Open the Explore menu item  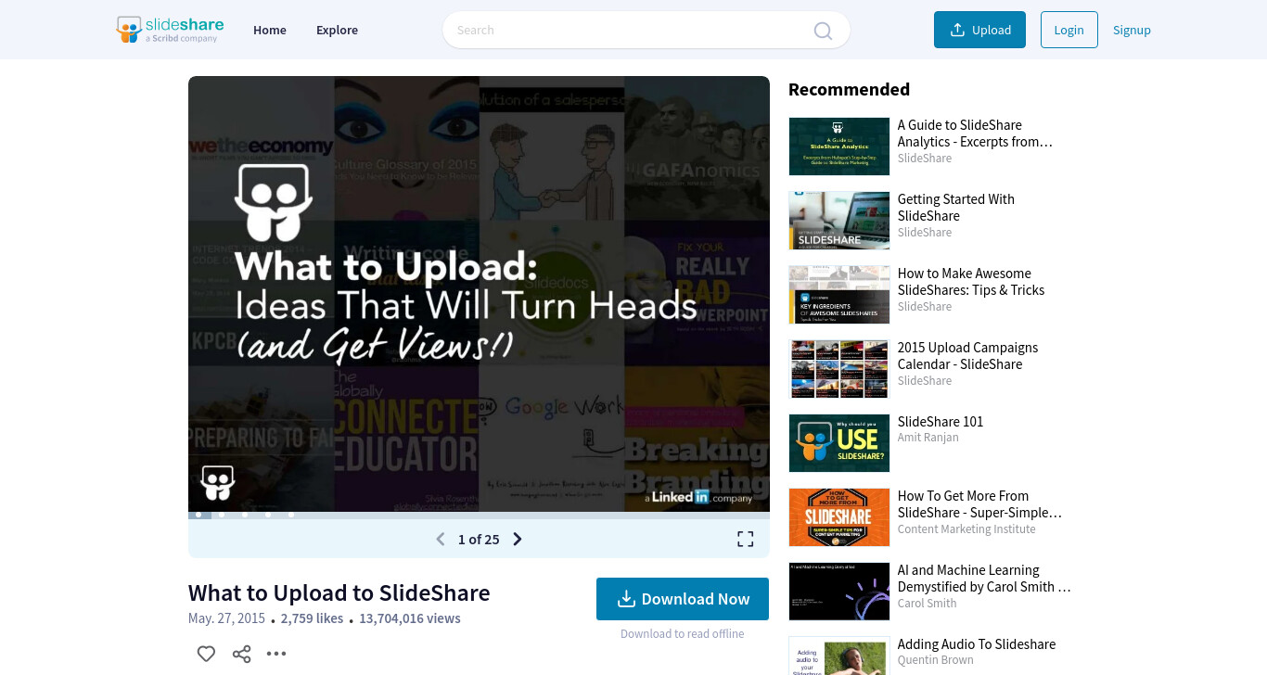pos(337,30)
